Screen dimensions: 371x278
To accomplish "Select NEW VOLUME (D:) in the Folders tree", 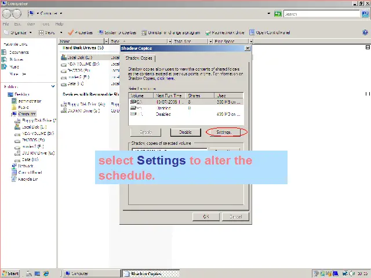I will [35, 134].
